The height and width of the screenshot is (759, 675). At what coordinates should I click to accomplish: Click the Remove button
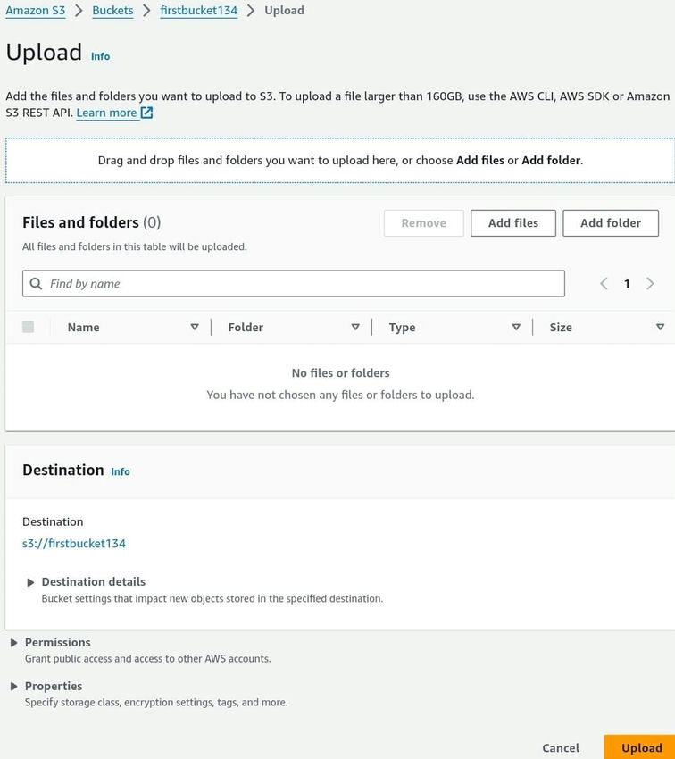[x=423, y=223]
